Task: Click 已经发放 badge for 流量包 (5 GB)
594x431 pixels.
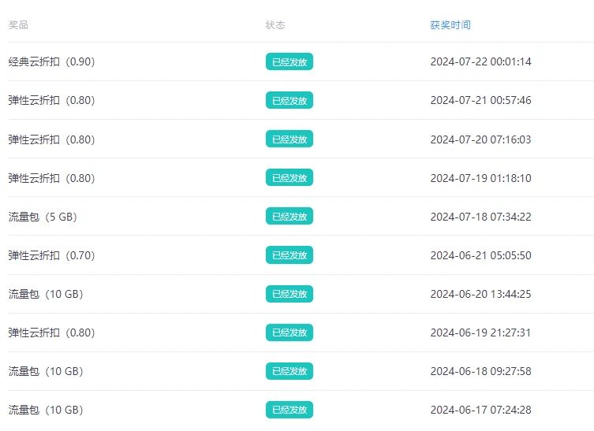Action: 290,217
